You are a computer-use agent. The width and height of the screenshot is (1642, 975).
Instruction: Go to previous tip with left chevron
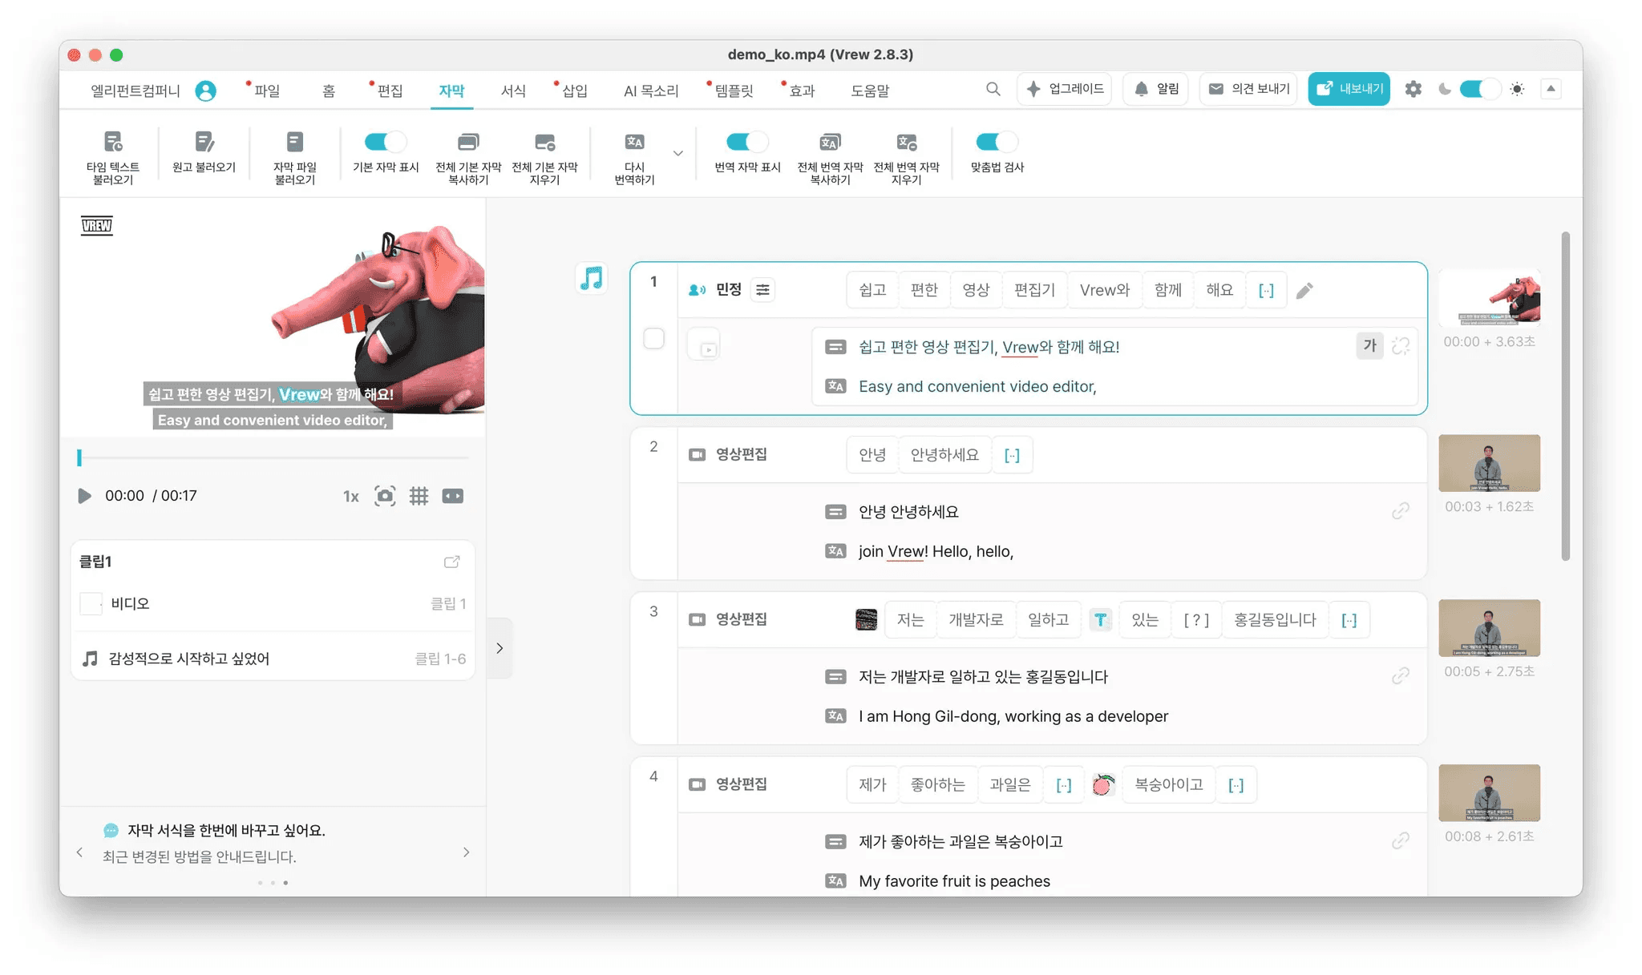(79, 852)
